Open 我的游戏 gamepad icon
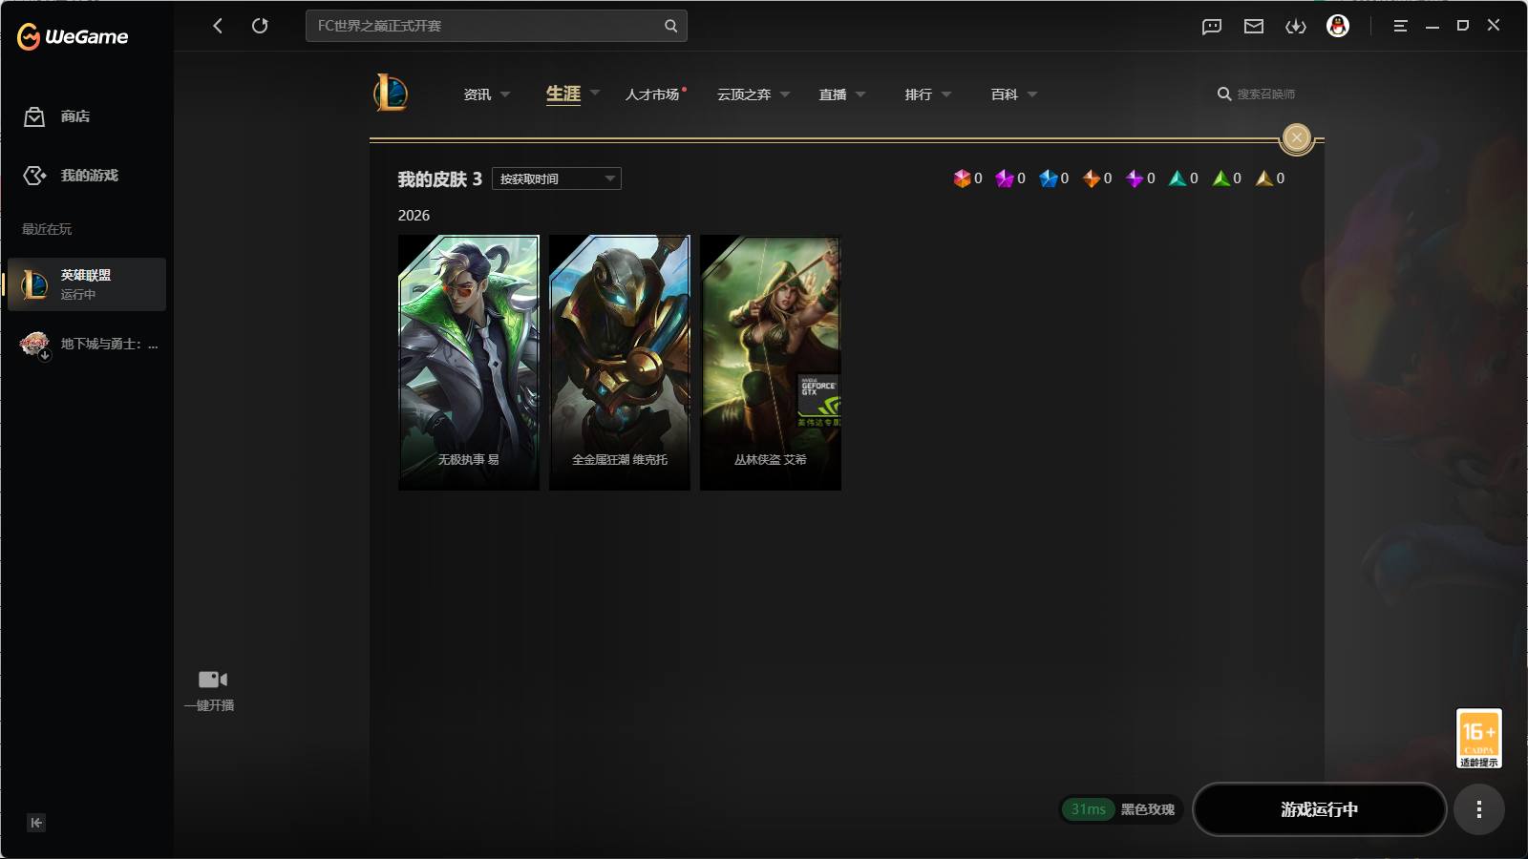The image size is (1528, 859). [x=34, y=176]
